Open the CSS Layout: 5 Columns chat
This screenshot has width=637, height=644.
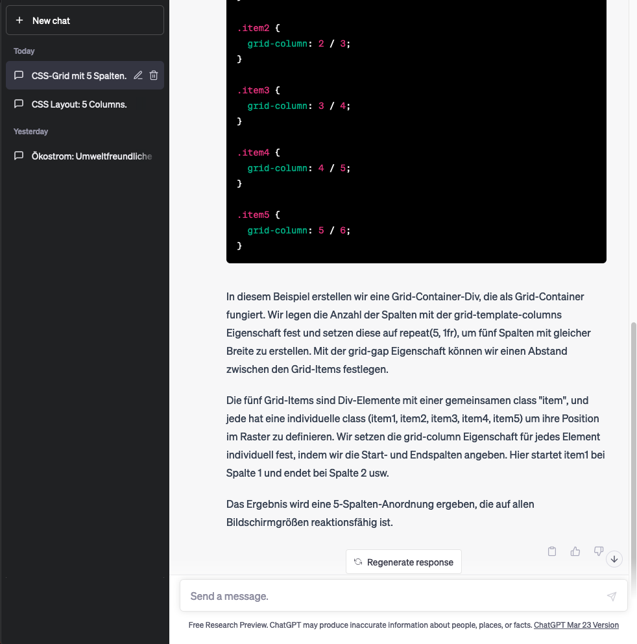pyautogui.click(x=79, y=104)
